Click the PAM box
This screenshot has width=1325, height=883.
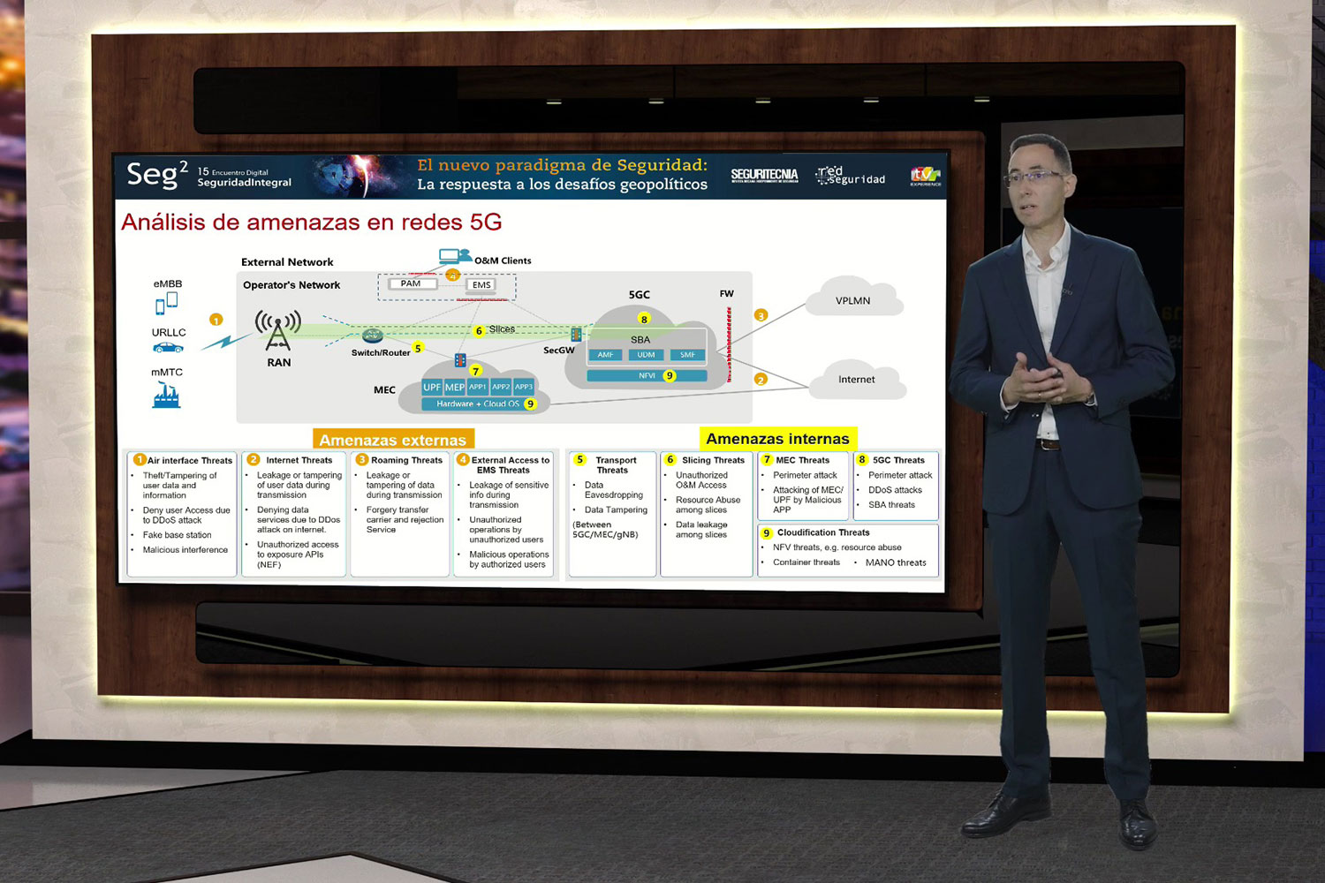[x=411, y=283]
